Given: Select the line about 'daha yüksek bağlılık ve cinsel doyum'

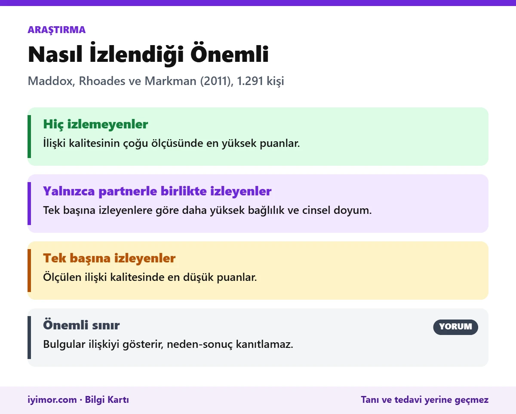Looking at the screenshot, I should pyautogui.click(x=207, y=210).
